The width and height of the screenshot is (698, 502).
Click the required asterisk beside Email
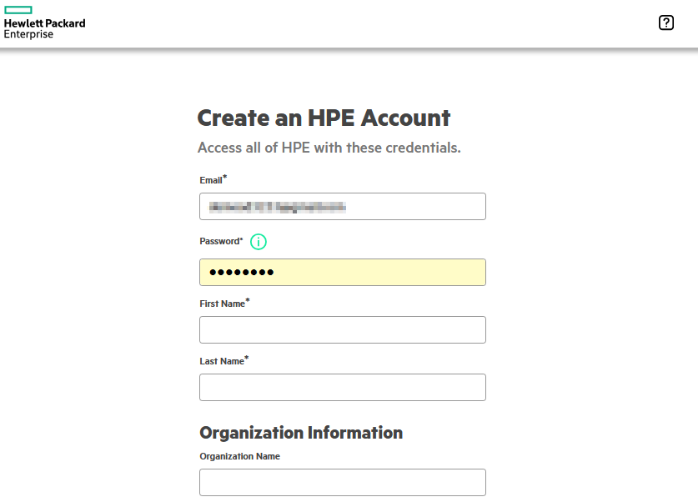pos(225,178)
